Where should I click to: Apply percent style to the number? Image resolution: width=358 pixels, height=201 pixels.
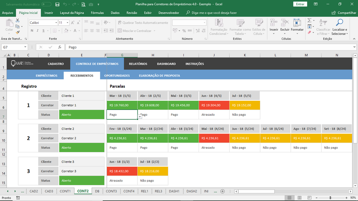coord(184,31)
